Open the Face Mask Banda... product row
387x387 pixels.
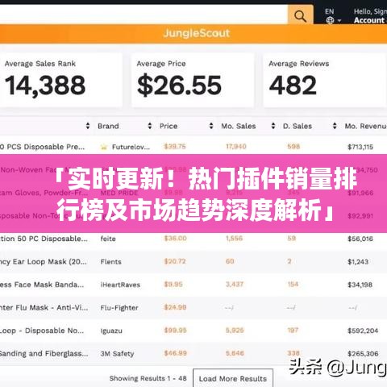(x=42, y=285)
